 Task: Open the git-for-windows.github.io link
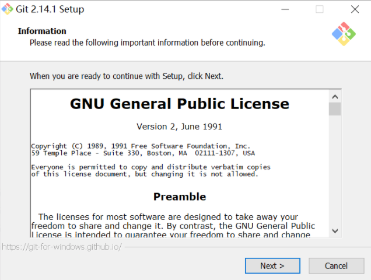click(x=62, y=247)
